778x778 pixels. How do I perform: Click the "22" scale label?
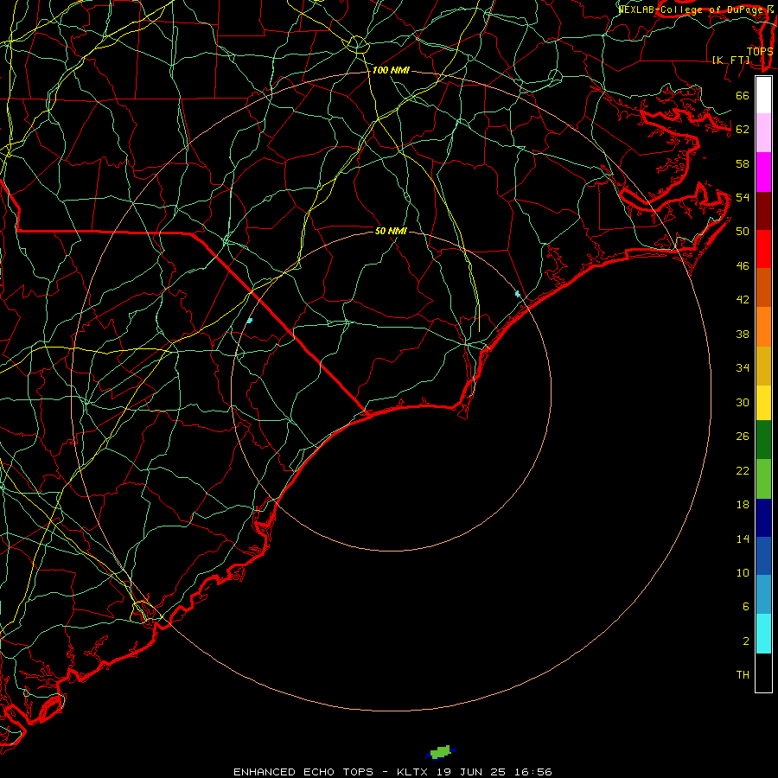click(x=743, y=470)
